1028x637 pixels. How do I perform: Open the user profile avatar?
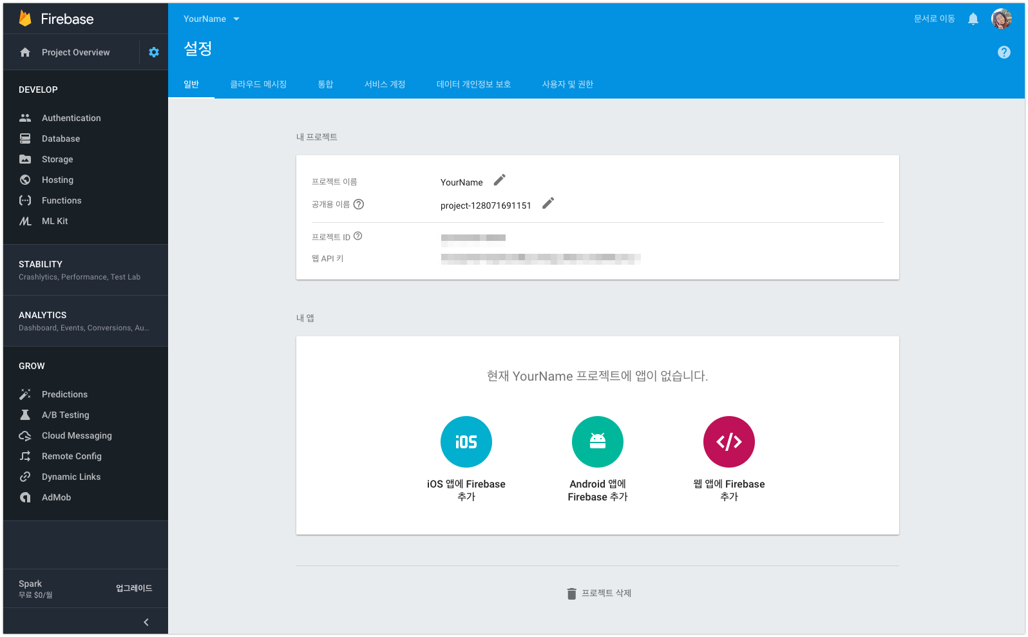[x=1002, y=19]
